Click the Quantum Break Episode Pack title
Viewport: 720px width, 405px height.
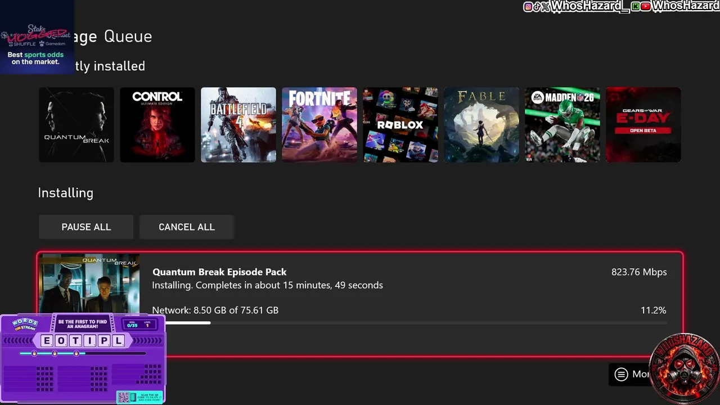[219, 272]
